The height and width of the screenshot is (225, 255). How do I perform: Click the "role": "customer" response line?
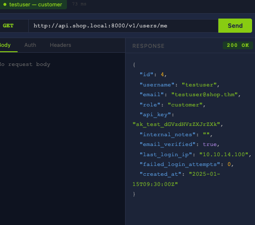(x=172, y=105)
